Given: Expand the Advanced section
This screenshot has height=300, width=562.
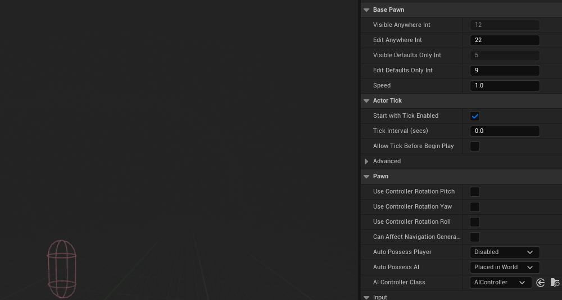Looking at the screenshot, I should tap(366, 161).
